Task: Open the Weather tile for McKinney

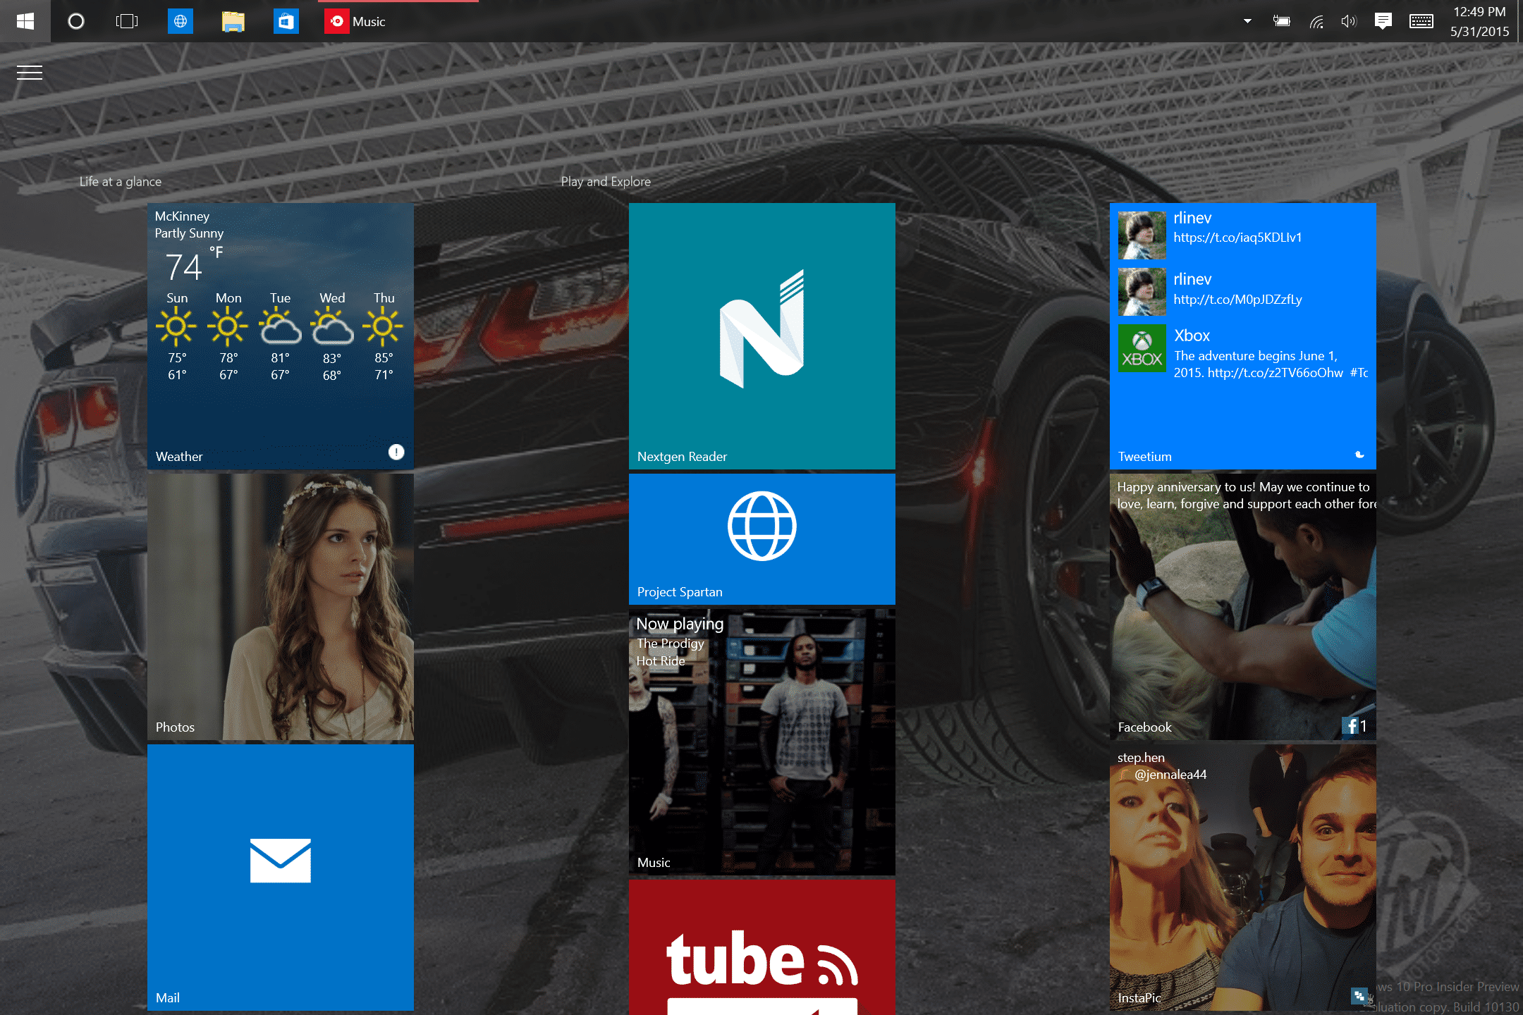Action: coord(281,336)
